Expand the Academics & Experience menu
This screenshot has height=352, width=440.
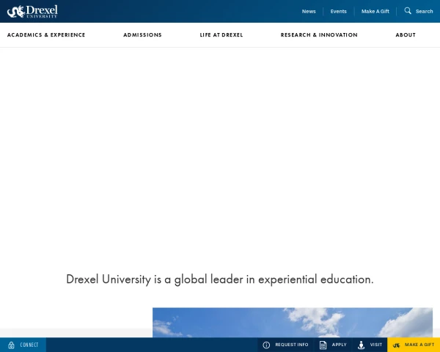(x=46, y=35)
